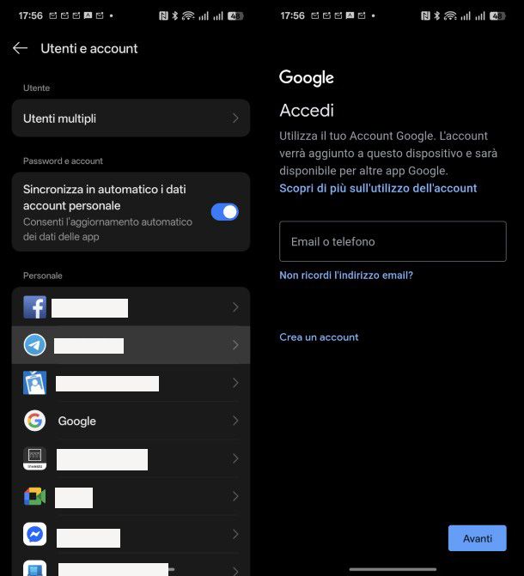Image resolution: width=524 pixels, height=576 pixels.
Task: Focus the Email o telefono field
Action: [393, 241]
